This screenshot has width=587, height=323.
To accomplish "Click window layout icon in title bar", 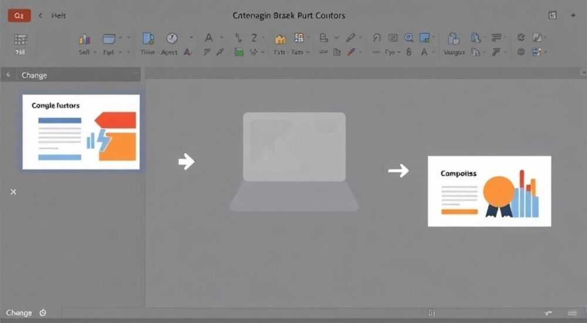I will 552,15.
